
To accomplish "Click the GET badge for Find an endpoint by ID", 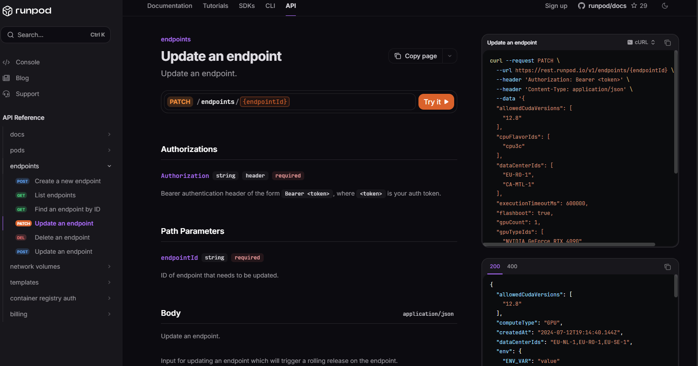I will [x=21, y=209].
